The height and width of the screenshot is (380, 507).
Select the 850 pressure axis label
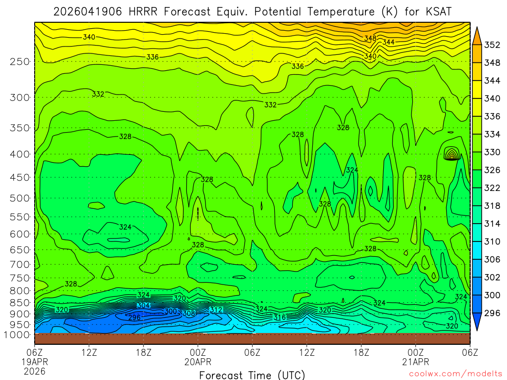point(20,303)
